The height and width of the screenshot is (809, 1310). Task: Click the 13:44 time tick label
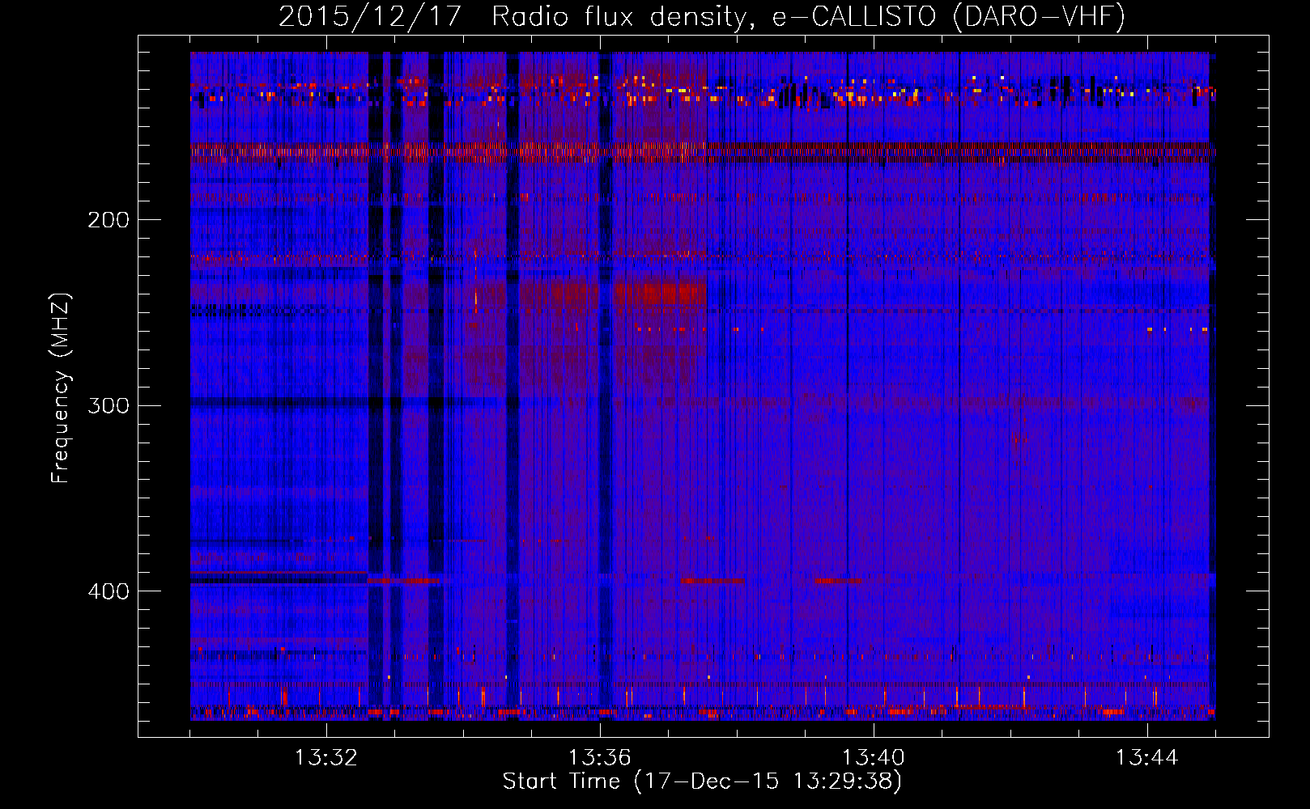pos(1147,758)
